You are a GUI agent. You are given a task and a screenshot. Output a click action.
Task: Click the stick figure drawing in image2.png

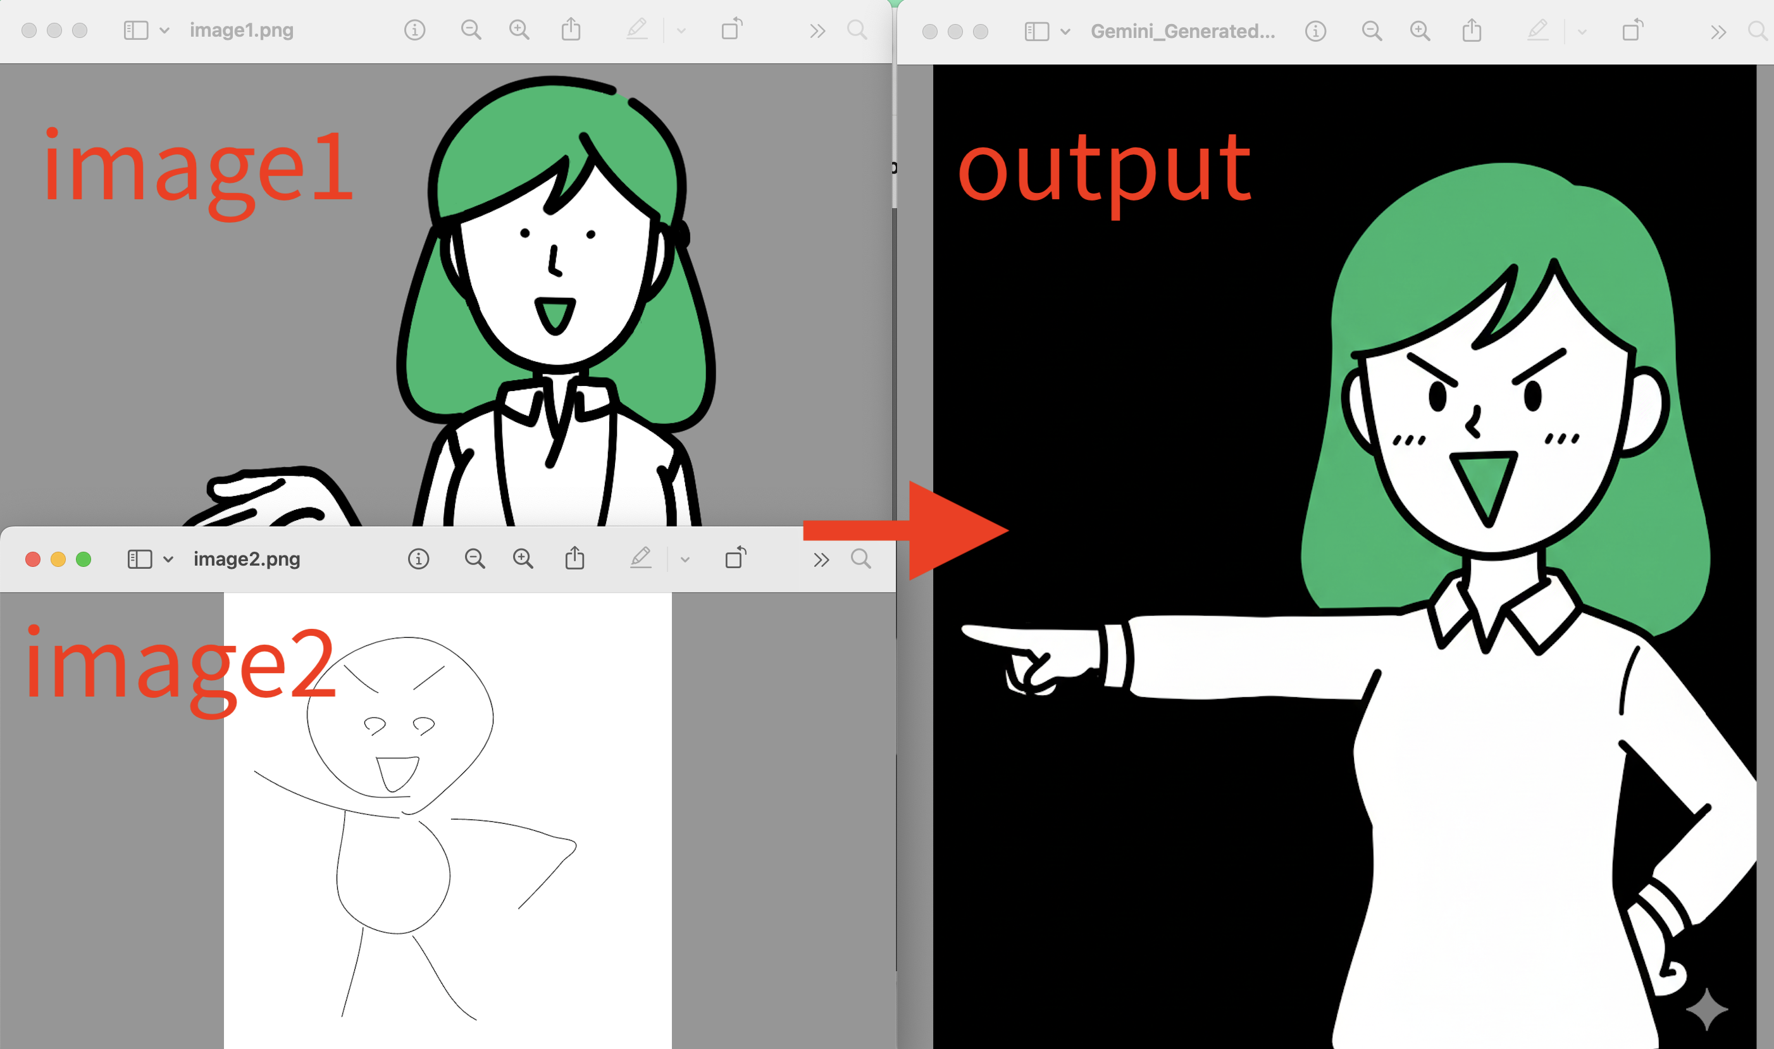417,827
